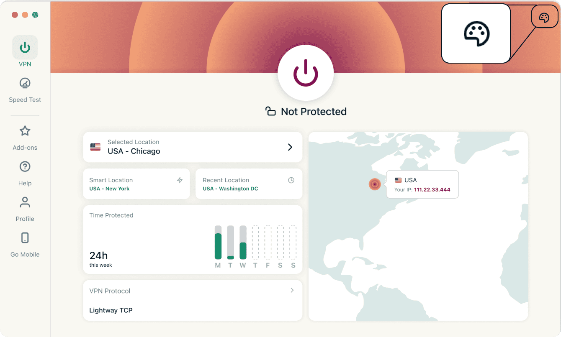Open Add-ons star icon
The image size is (561, 337).
coord(25,131)
